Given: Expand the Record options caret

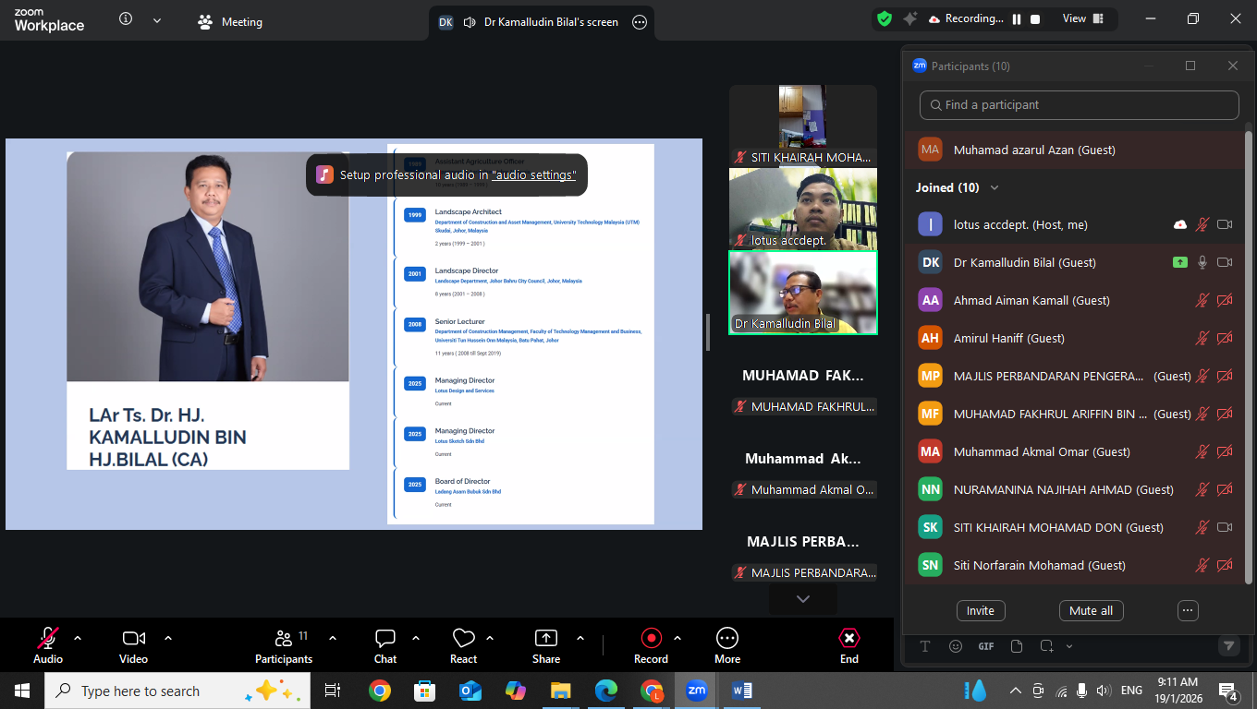Looking at the screenshot, I should (677, 638).
